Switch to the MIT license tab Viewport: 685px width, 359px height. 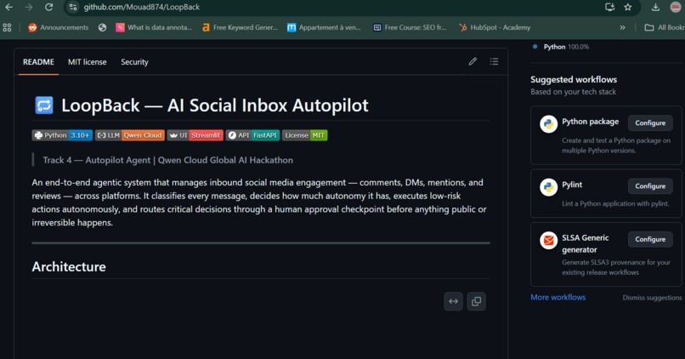[x=87, y=62]
